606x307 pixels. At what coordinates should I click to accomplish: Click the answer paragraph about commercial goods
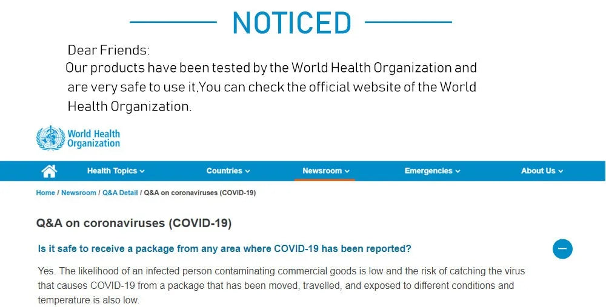(281, 285)
